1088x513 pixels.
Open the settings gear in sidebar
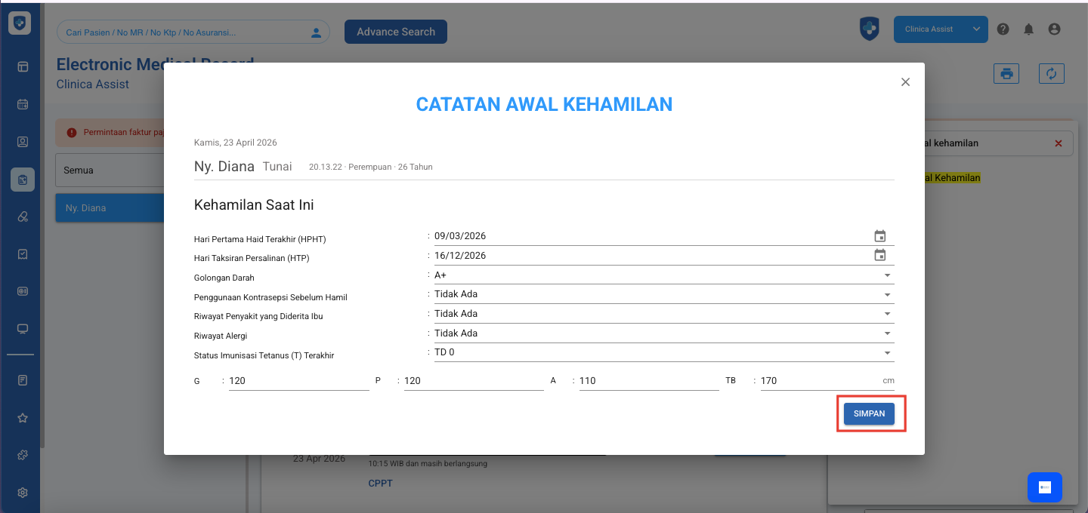pyautogui.click(x=23, y=493)
